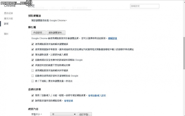
Task: Toggle 自動將疑似安全性事件 回報給 Google checkbox
Action: pyautogui.click(x=33, y=60)
